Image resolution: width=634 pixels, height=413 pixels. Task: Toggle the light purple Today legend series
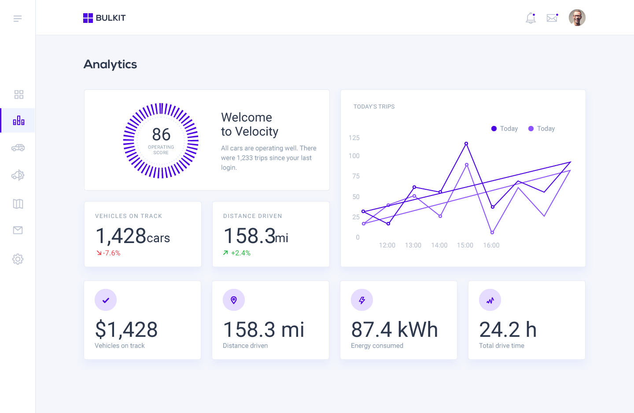[542, 129]
